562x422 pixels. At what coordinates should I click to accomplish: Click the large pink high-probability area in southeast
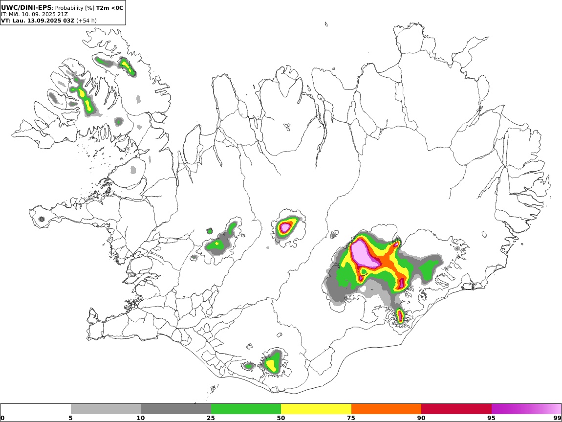pos(364,254)
